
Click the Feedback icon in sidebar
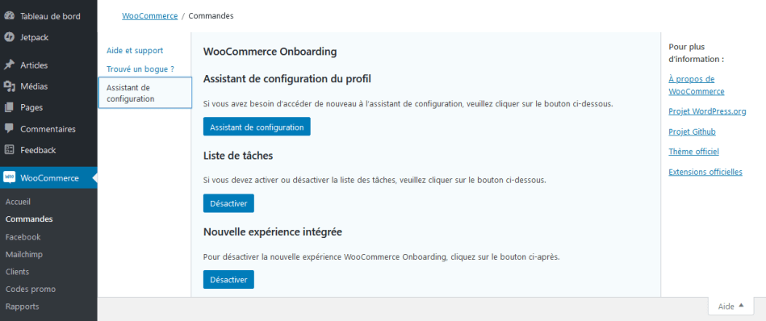click(x=9, y=150)
